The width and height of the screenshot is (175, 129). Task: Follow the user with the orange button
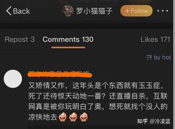click(x=137, y=11)
